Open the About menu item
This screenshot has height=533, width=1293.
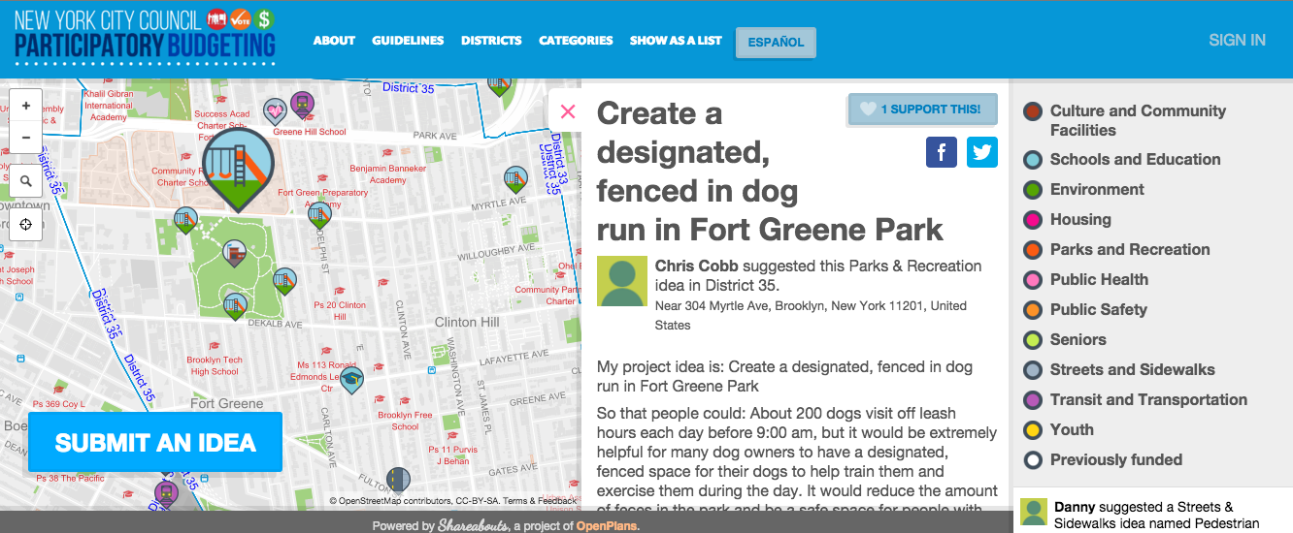(334, 41)
